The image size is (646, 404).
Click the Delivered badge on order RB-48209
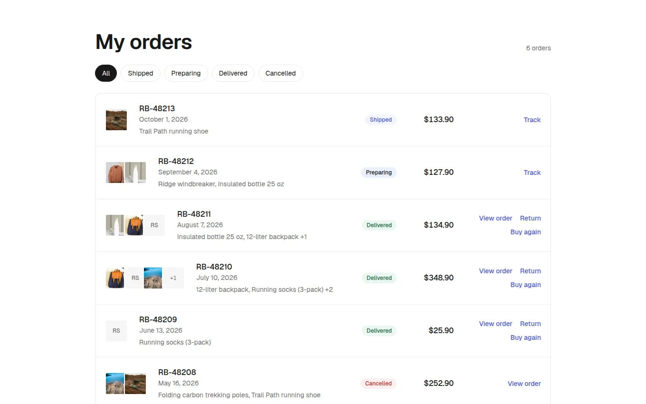click(x=379, y=331)
